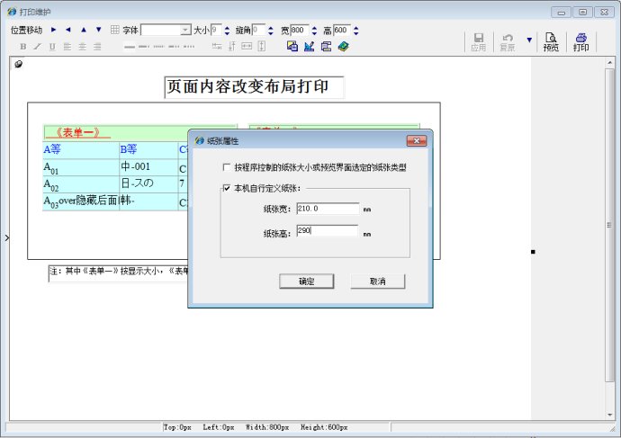Click the 纸张高 input field
Image resolution: width=621 pixels, height=438 pixels.
click(x=327, y=231)
